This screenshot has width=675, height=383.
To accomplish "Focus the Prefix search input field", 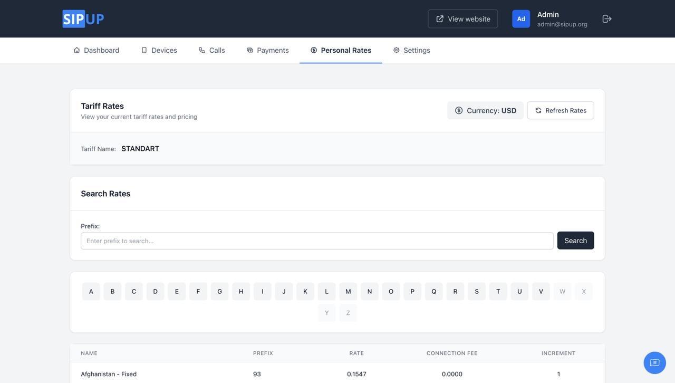I will click(317, 241).
